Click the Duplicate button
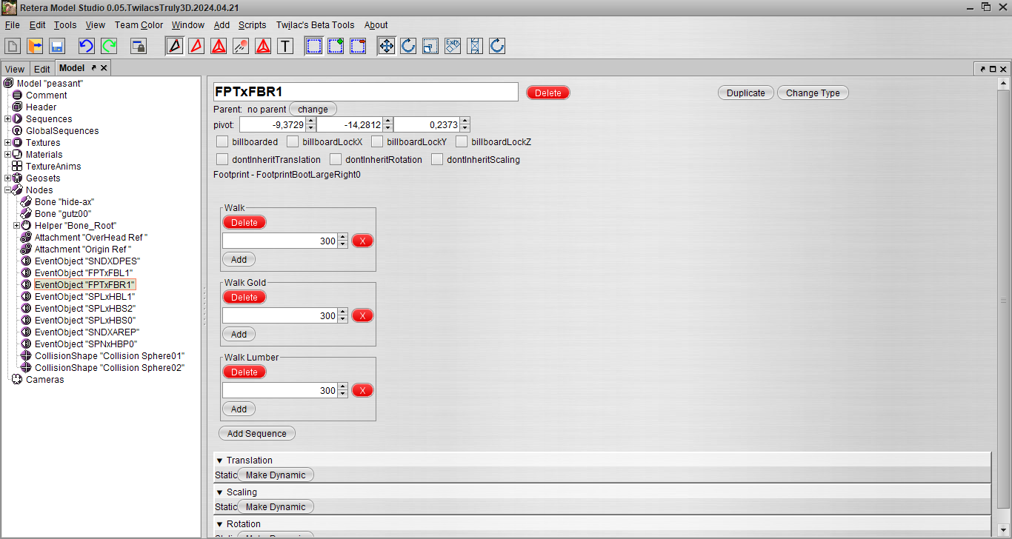 click(746, 93)
